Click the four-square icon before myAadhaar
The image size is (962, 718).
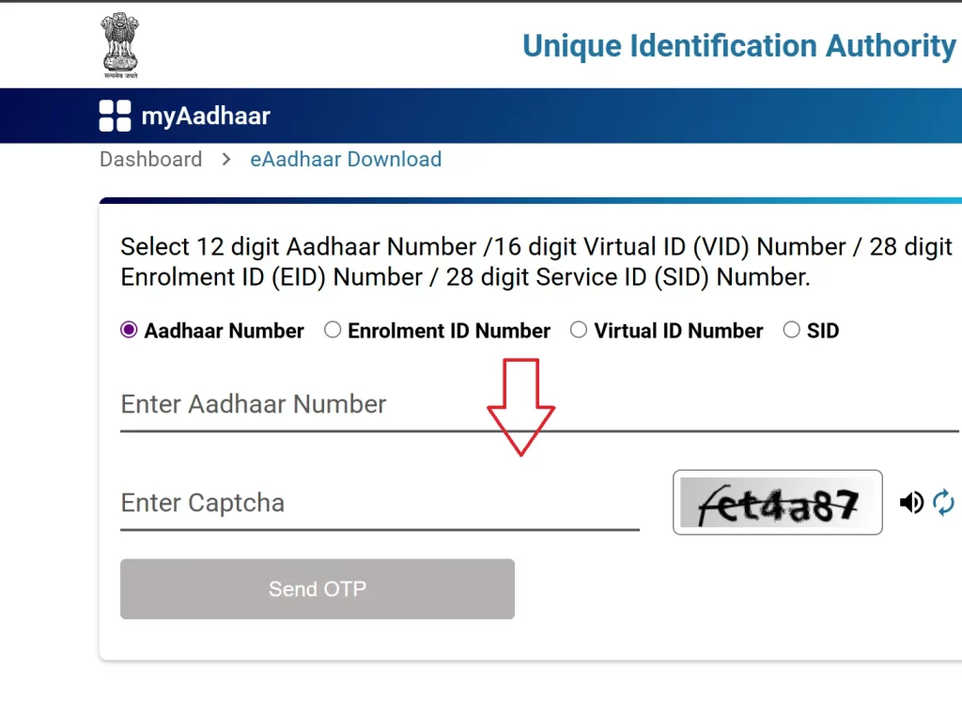[113, 115]
